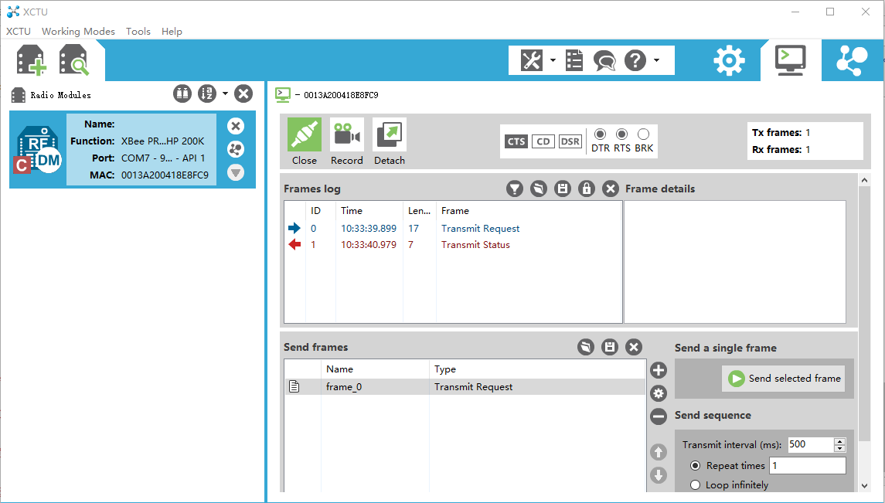Screen dimensions: 885x503
Task: Click the sort modules a-z icon
Action: point(207,93)
